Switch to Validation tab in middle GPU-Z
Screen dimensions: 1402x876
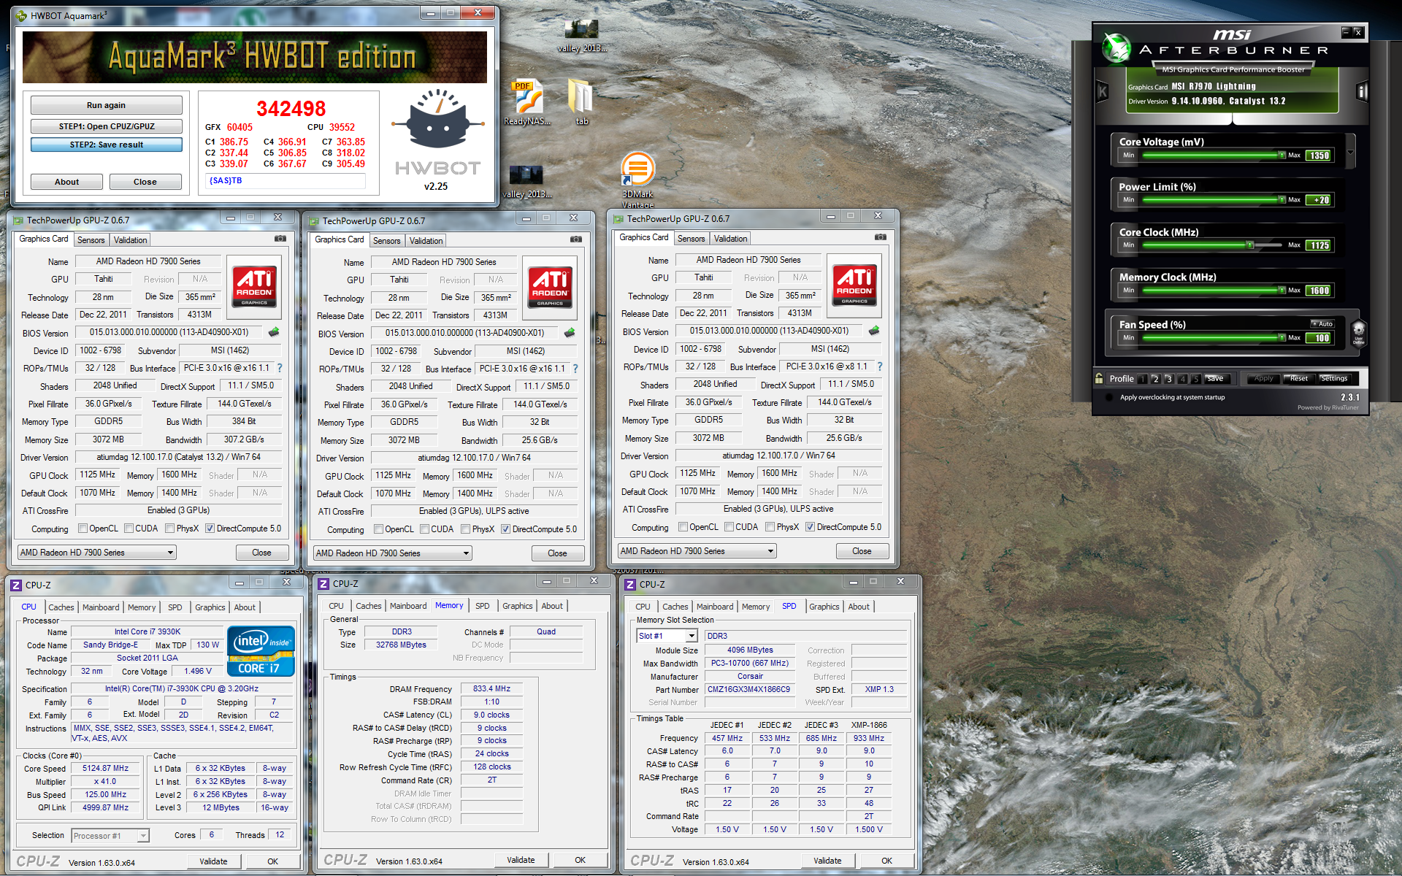point(426,241)
